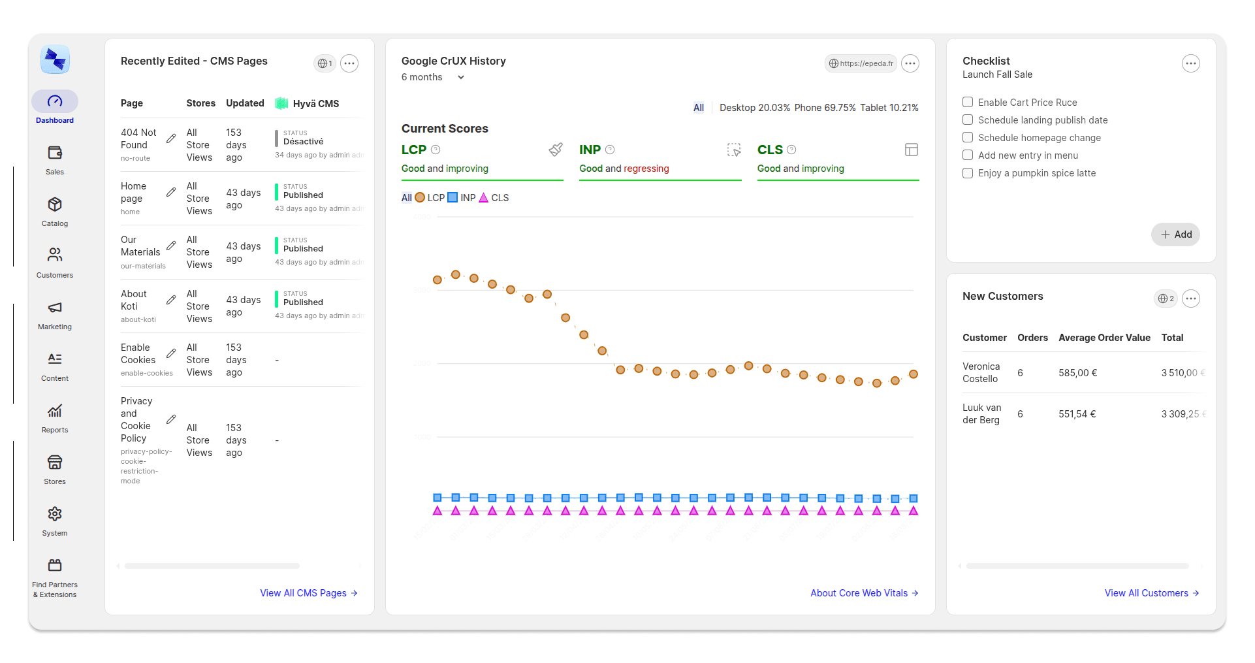Edit the 404 Not Found page pencil

pyautogui.click(x=171, y=138)
